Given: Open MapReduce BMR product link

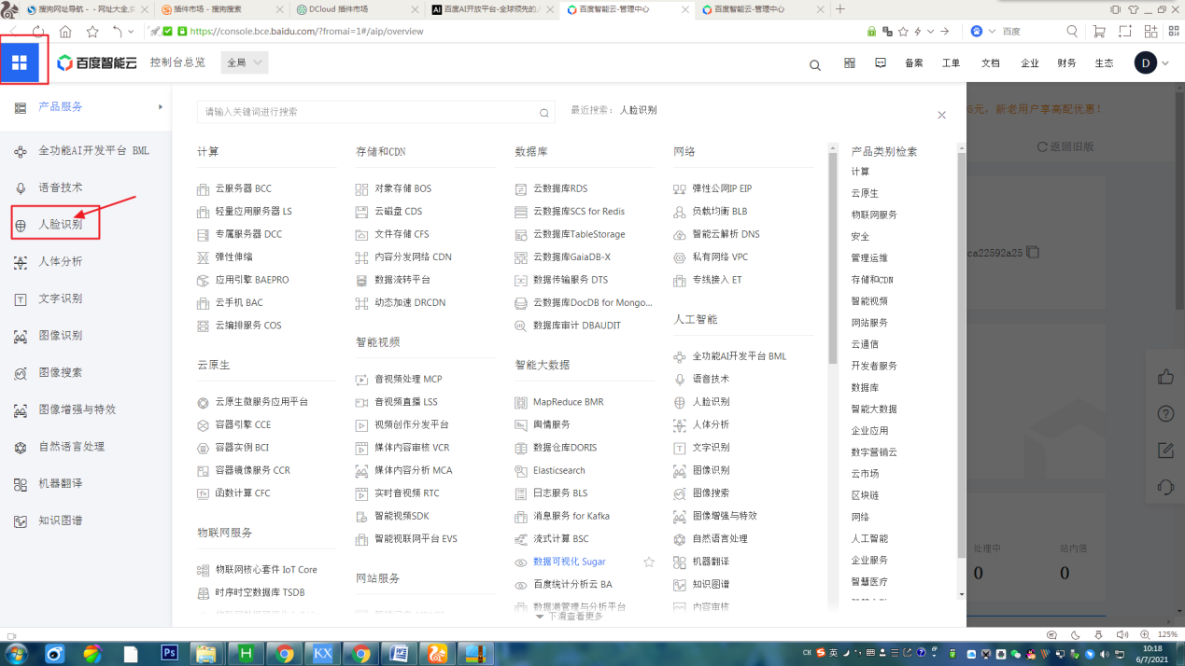Looking at the screenshot, I should pyautogui.click(x=569, y=402).
